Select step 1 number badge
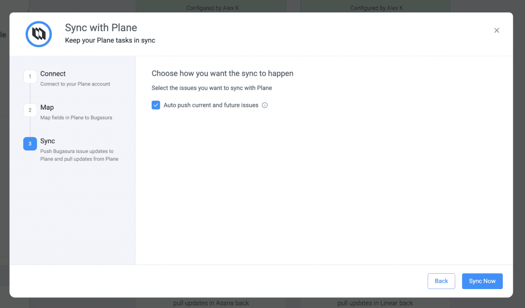The height and width of the screenshot is (308, 525). pos(30,77)
